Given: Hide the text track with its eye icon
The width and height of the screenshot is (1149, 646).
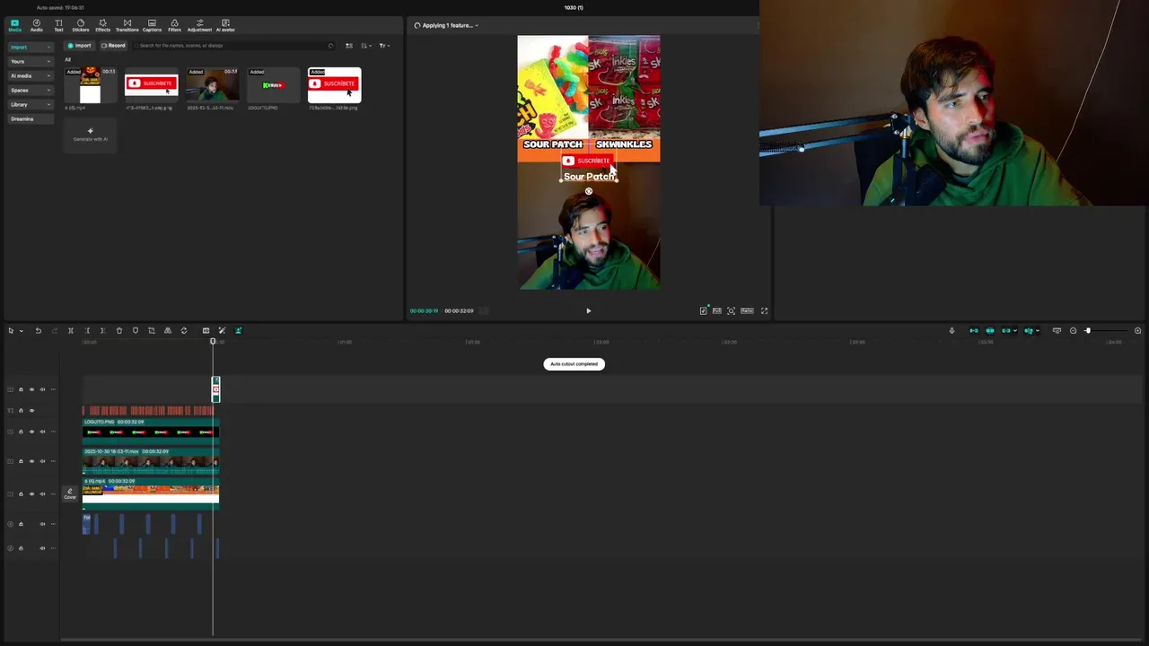Looking at the screenshot, I should click(31, 411).
